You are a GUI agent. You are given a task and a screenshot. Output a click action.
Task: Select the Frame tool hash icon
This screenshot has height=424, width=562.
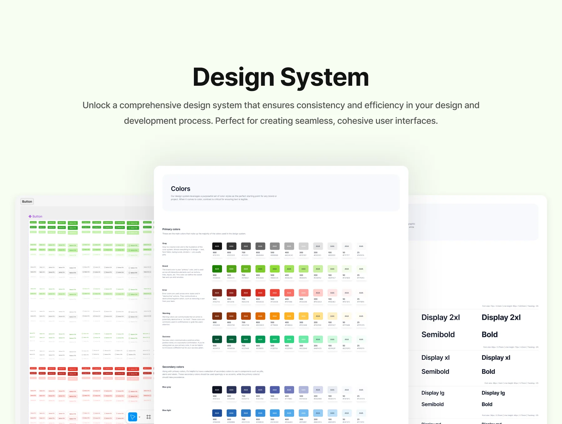(x=149, y=417)
